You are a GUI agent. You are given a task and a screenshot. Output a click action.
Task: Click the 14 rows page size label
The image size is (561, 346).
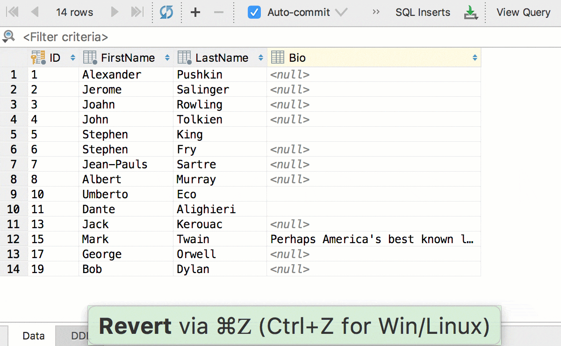pyautogui.click(x=74, y=13)
